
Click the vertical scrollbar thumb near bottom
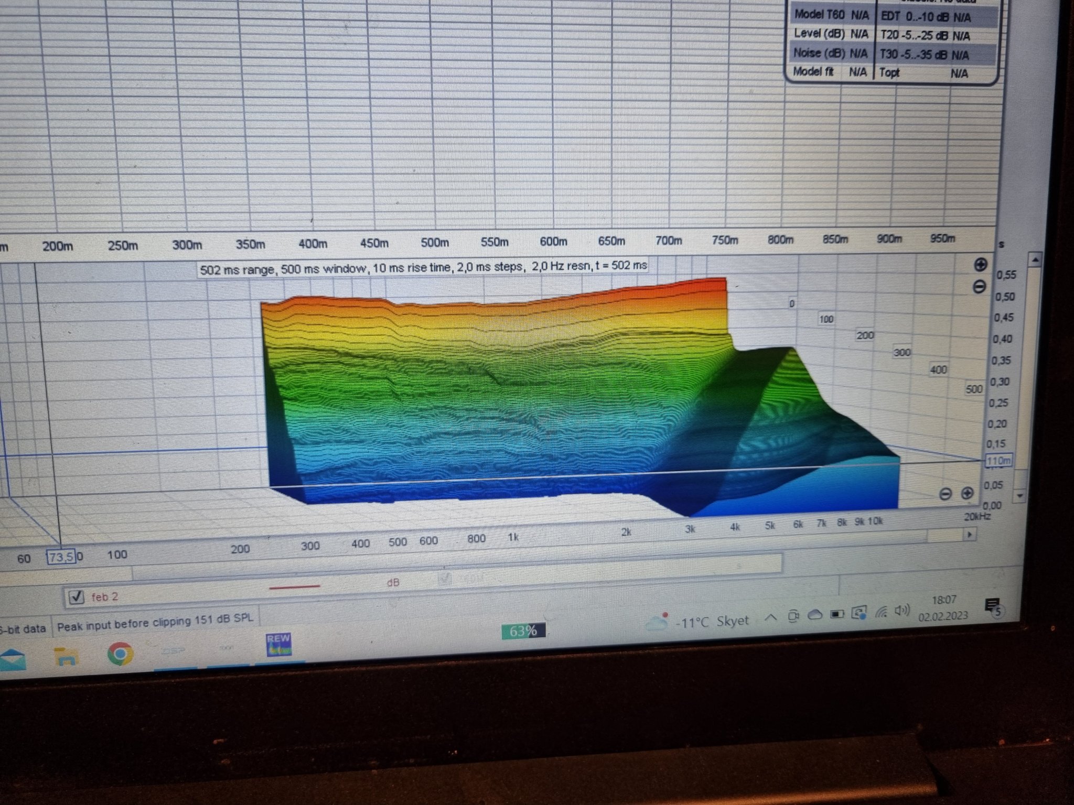point(1021,478)
